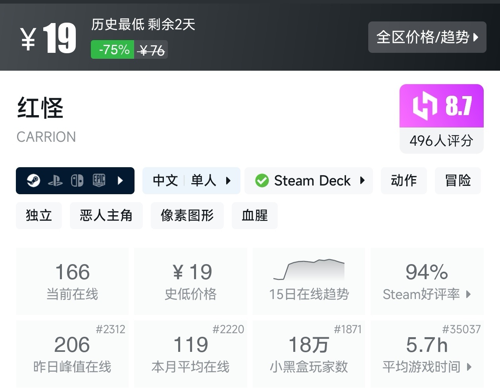Expand the 中文 单人 language details
500x388 pixels.
[x=191, y=181]
